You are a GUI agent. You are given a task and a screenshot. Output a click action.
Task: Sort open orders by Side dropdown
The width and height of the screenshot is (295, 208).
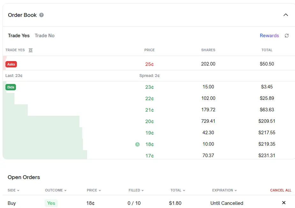click(18, 191)
